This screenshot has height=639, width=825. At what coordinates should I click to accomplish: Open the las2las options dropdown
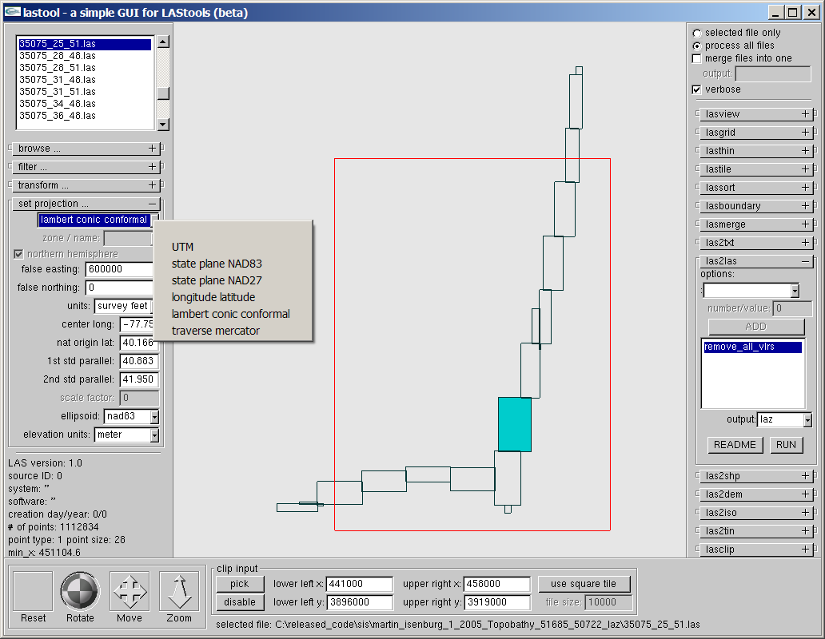795,291
